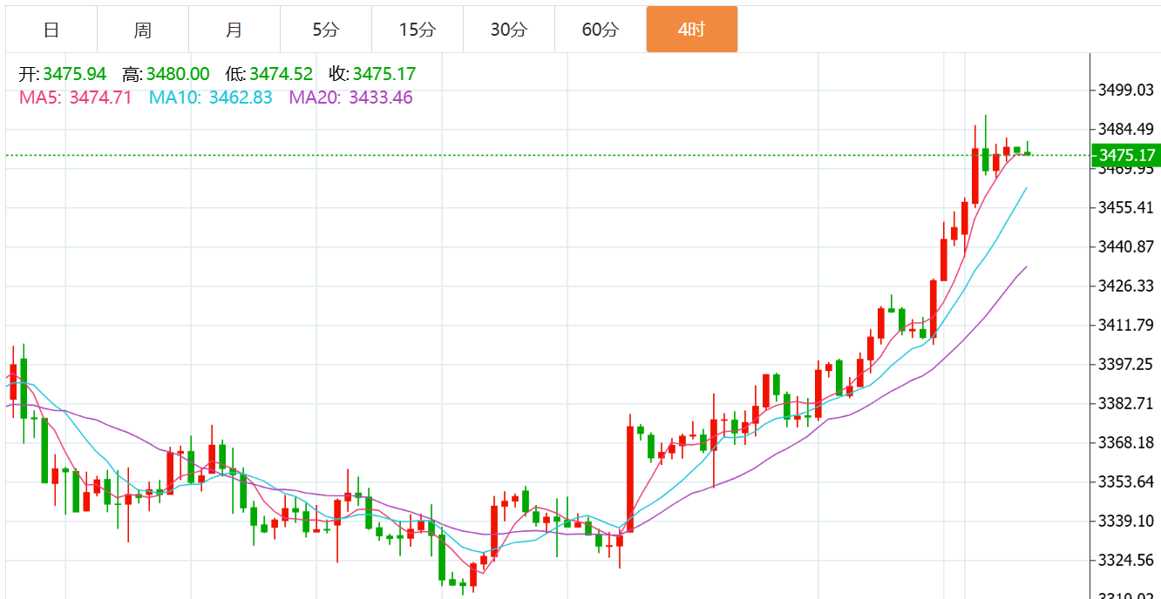Click the 收 close price value 3475.17
This screenshot has height=599, width=1161.
[x=384, y=75]
